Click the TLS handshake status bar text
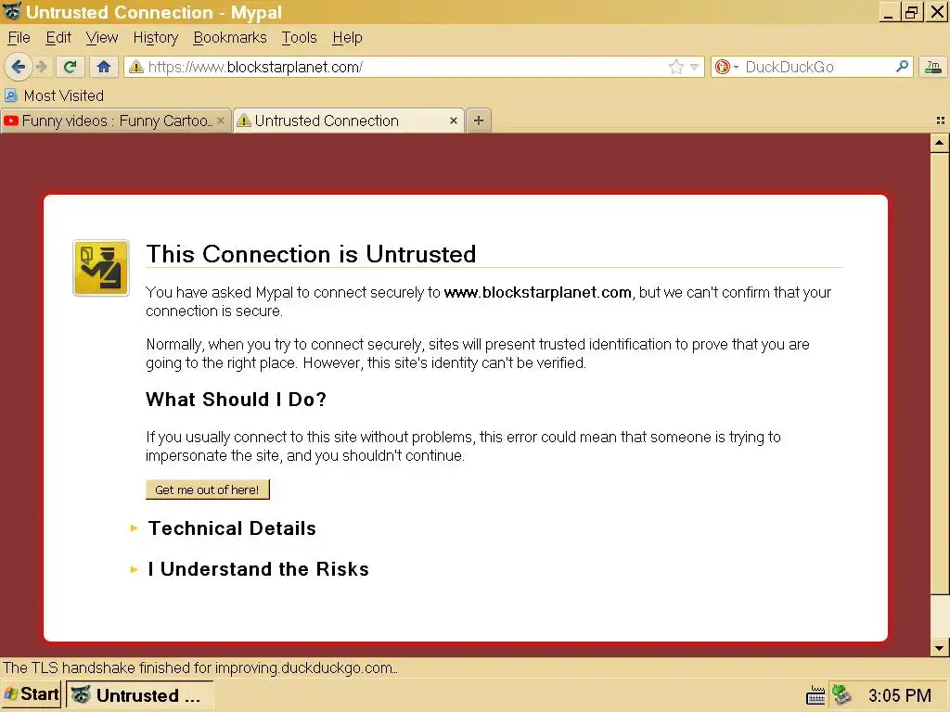The image size is (950, 712). click(200, 667)
